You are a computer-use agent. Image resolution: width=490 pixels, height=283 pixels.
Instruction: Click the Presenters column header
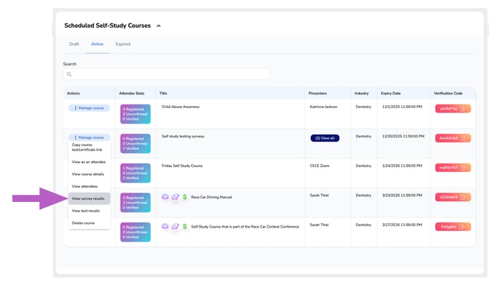[x=318, y=93]
